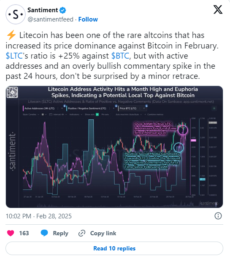This screenshot has width=230, height=258.
Task: Toggle the green Show axis checkbox
Action: (x=97, y=114)
